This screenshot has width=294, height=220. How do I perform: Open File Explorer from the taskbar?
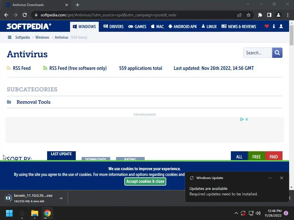point(35,213)
